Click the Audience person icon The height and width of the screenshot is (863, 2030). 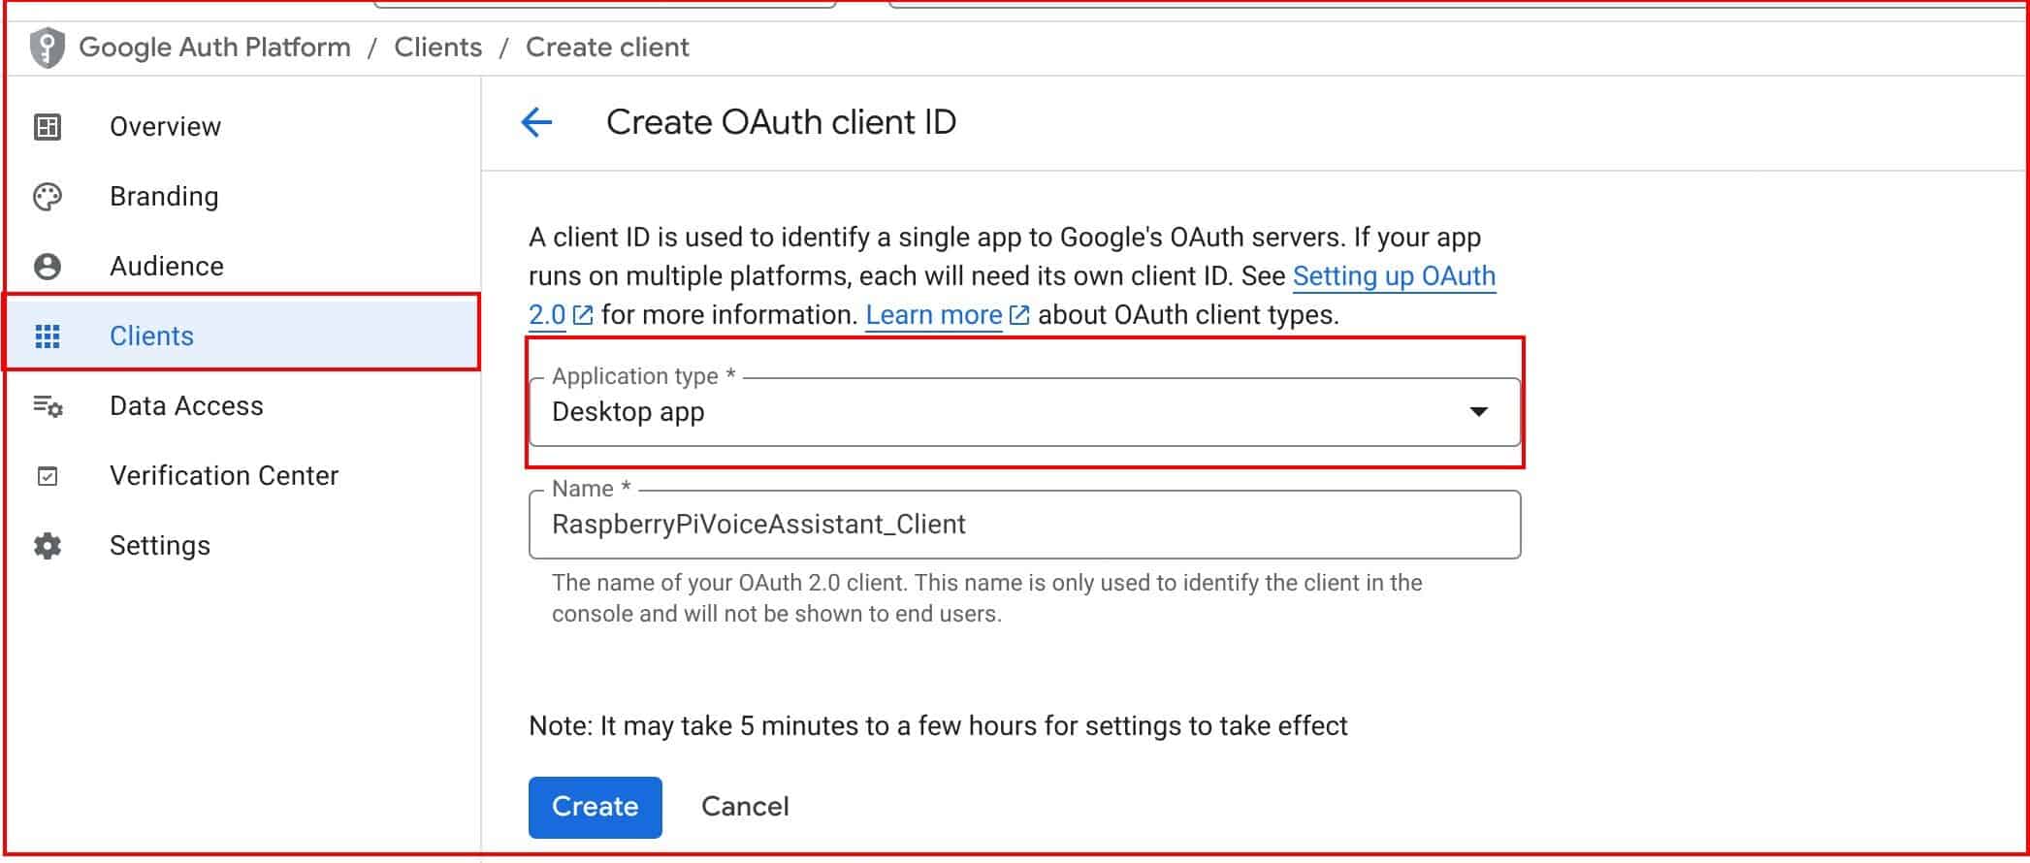click(x=48, y=267)
